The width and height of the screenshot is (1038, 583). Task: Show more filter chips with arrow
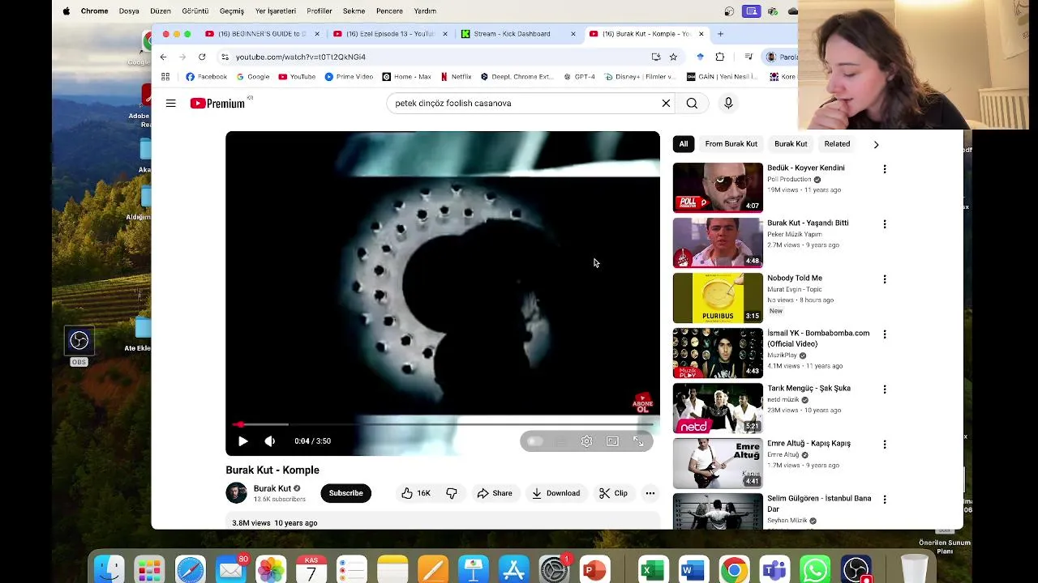[876, 144]
